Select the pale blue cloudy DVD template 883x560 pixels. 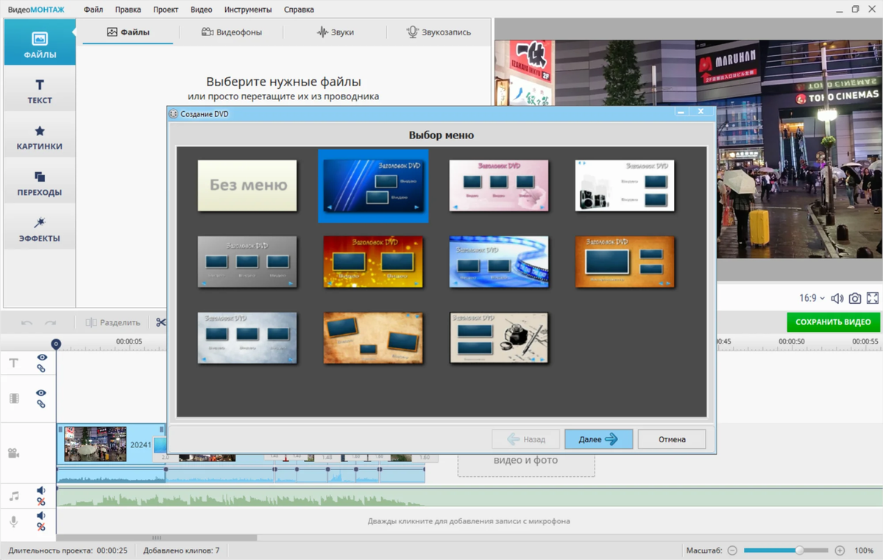pyautogui.click(x=247, y=338)
